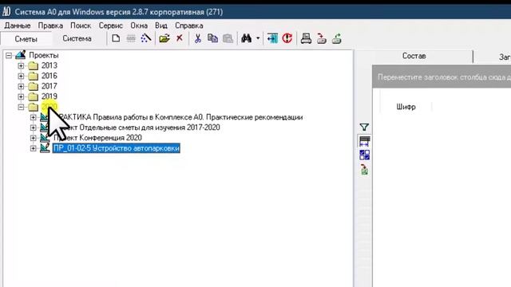
Task: Select ПР_01-02-5 Устройство автопарковки
Action: [x=117, y=148]
